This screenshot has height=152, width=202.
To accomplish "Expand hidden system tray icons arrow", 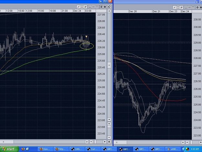I will point(184,149).
